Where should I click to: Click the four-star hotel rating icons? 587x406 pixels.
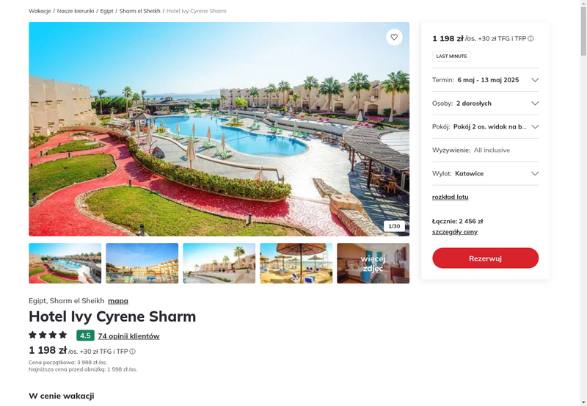(x=48, y=335)
